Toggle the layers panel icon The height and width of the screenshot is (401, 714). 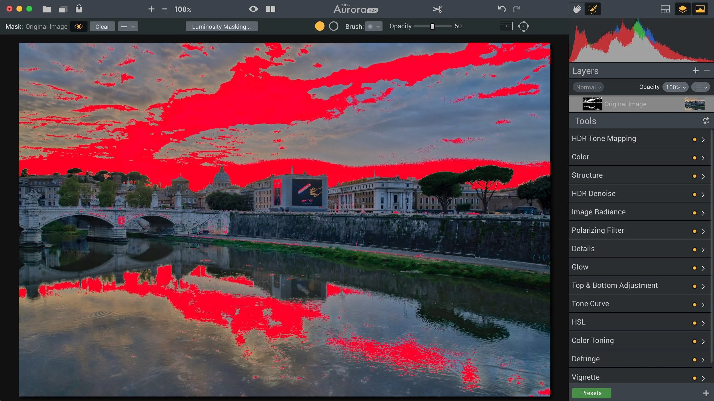click(682, 9)
